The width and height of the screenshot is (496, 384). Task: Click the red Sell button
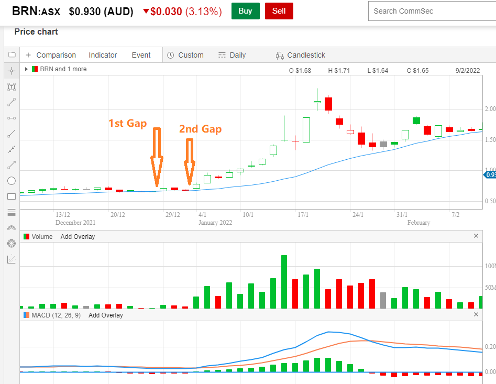(x=279, y=11)
